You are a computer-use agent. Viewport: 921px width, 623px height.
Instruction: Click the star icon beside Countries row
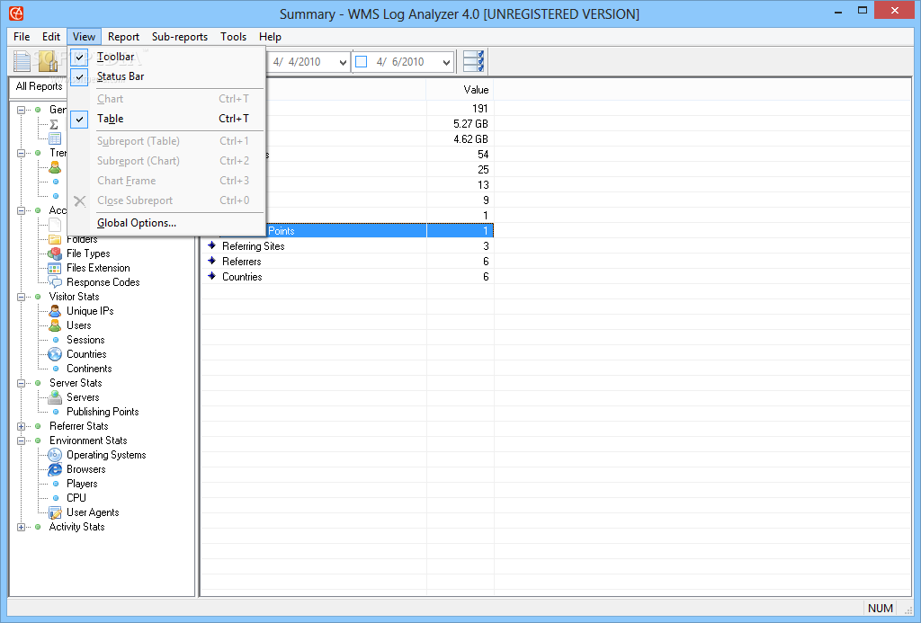[x=212, y=276]
